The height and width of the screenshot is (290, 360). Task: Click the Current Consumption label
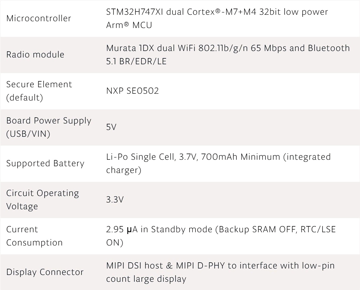pos(34,236)
